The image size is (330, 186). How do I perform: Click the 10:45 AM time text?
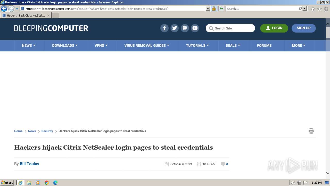[209, 164]
